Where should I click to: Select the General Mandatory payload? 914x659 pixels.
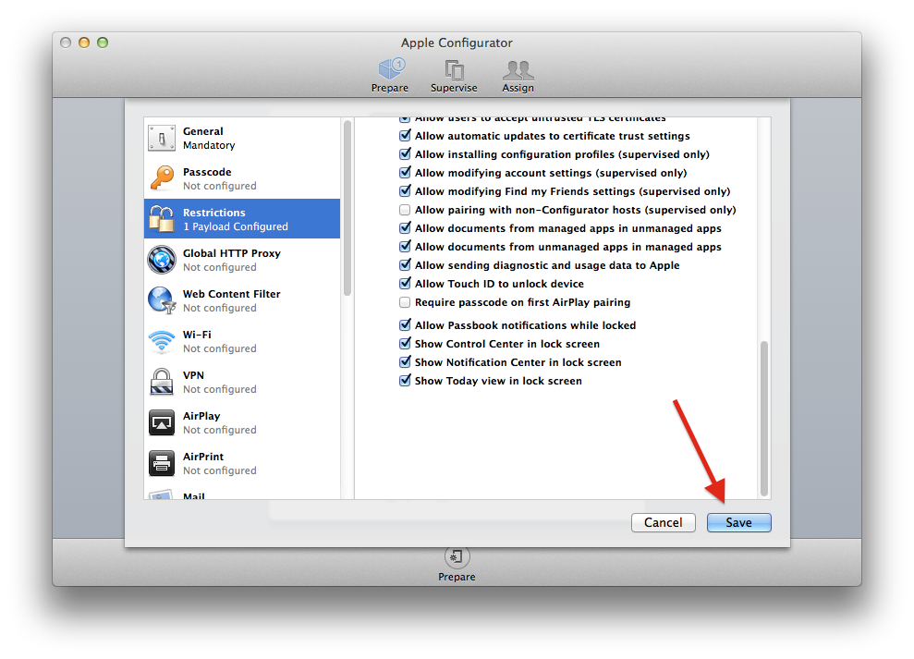(x=242, y=139)
